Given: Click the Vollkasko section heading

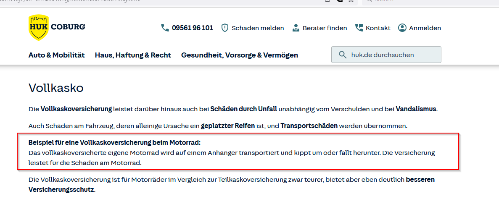Looking at the screenshot, I should (x=56, y=88).
